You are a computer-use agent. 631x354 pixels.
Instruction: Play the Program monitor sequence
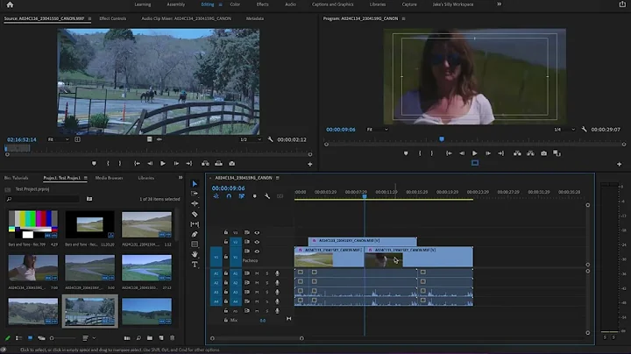pos(475,152)
